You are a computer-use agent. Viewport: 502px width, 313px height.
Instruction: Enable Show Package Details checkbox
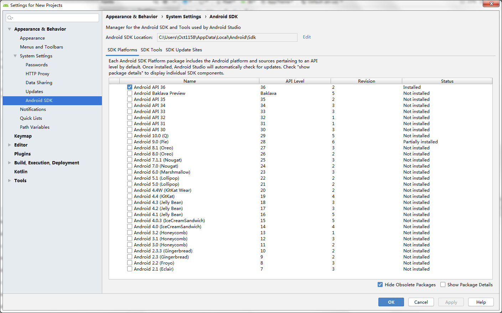click(443, 284)
